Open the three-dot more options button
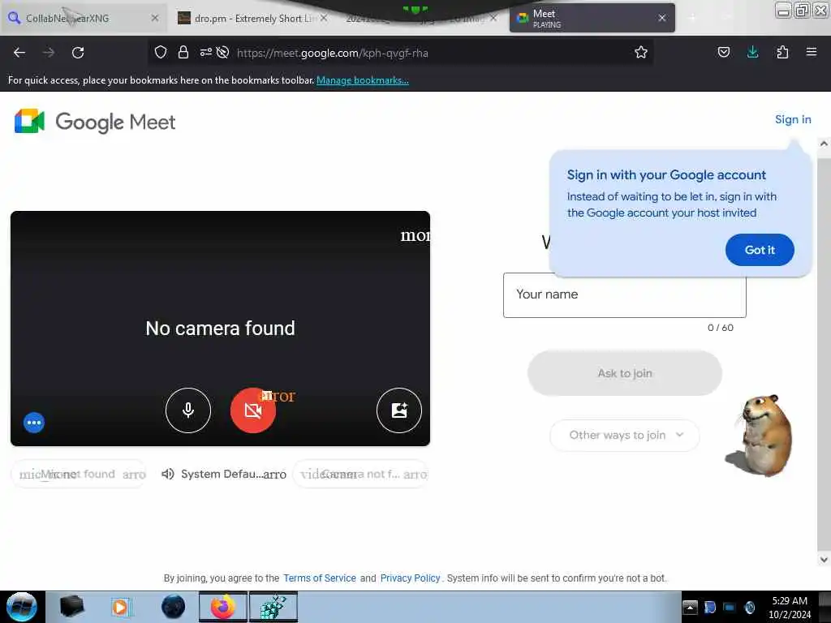The image size is (831, 623). point(34,422)
